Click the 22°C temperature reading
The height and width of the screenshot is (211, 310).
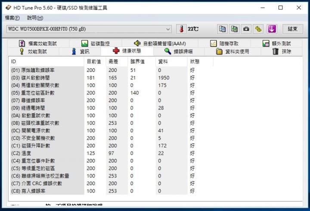[193, 29]
